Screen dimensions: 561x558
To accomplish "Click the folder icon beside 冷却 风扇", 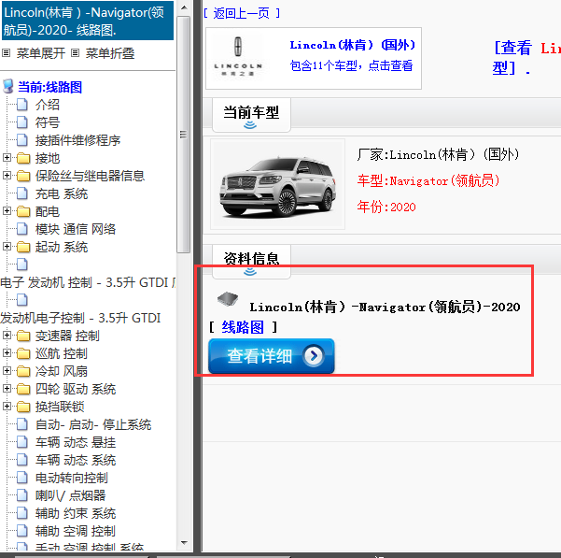I will [23, 371].
